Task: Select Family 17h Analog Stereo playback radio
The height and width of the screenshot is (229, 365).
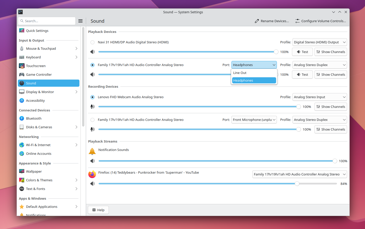Action: (92, 65)
